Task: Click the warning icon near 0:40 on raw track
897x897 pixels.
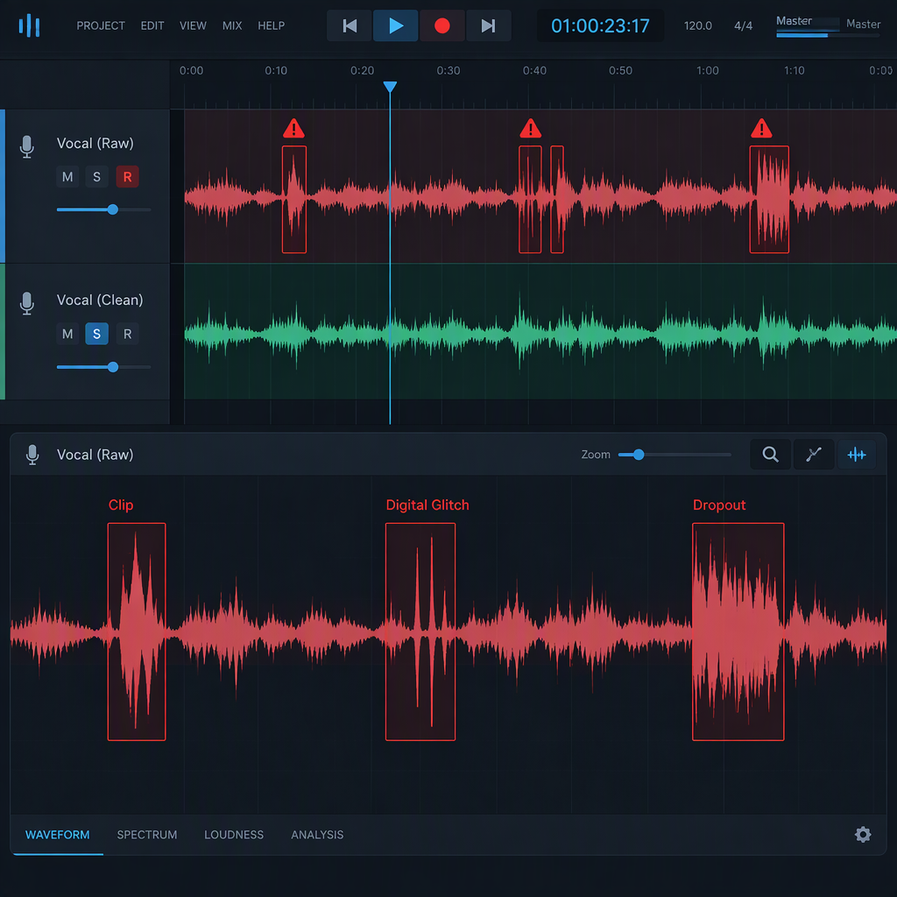Action: pyautogui.click(x=530, y=129)
